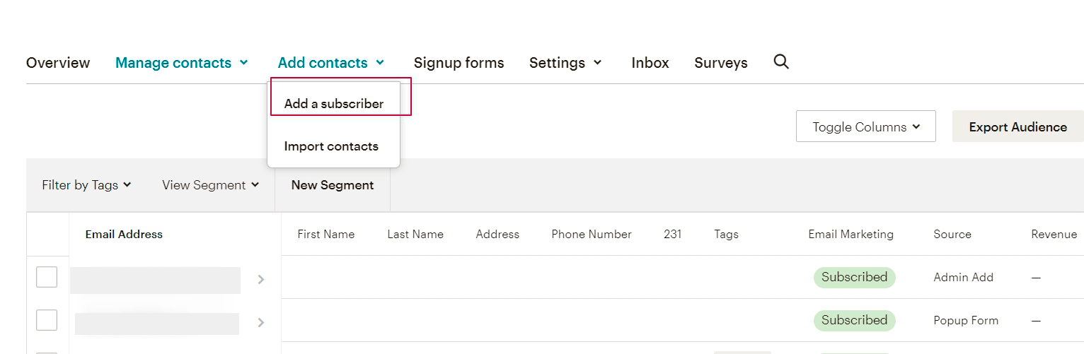This screenshot has width=1084, height=354.
Task: Click the search magnifier icon
Action: click(x=781, y=62)
